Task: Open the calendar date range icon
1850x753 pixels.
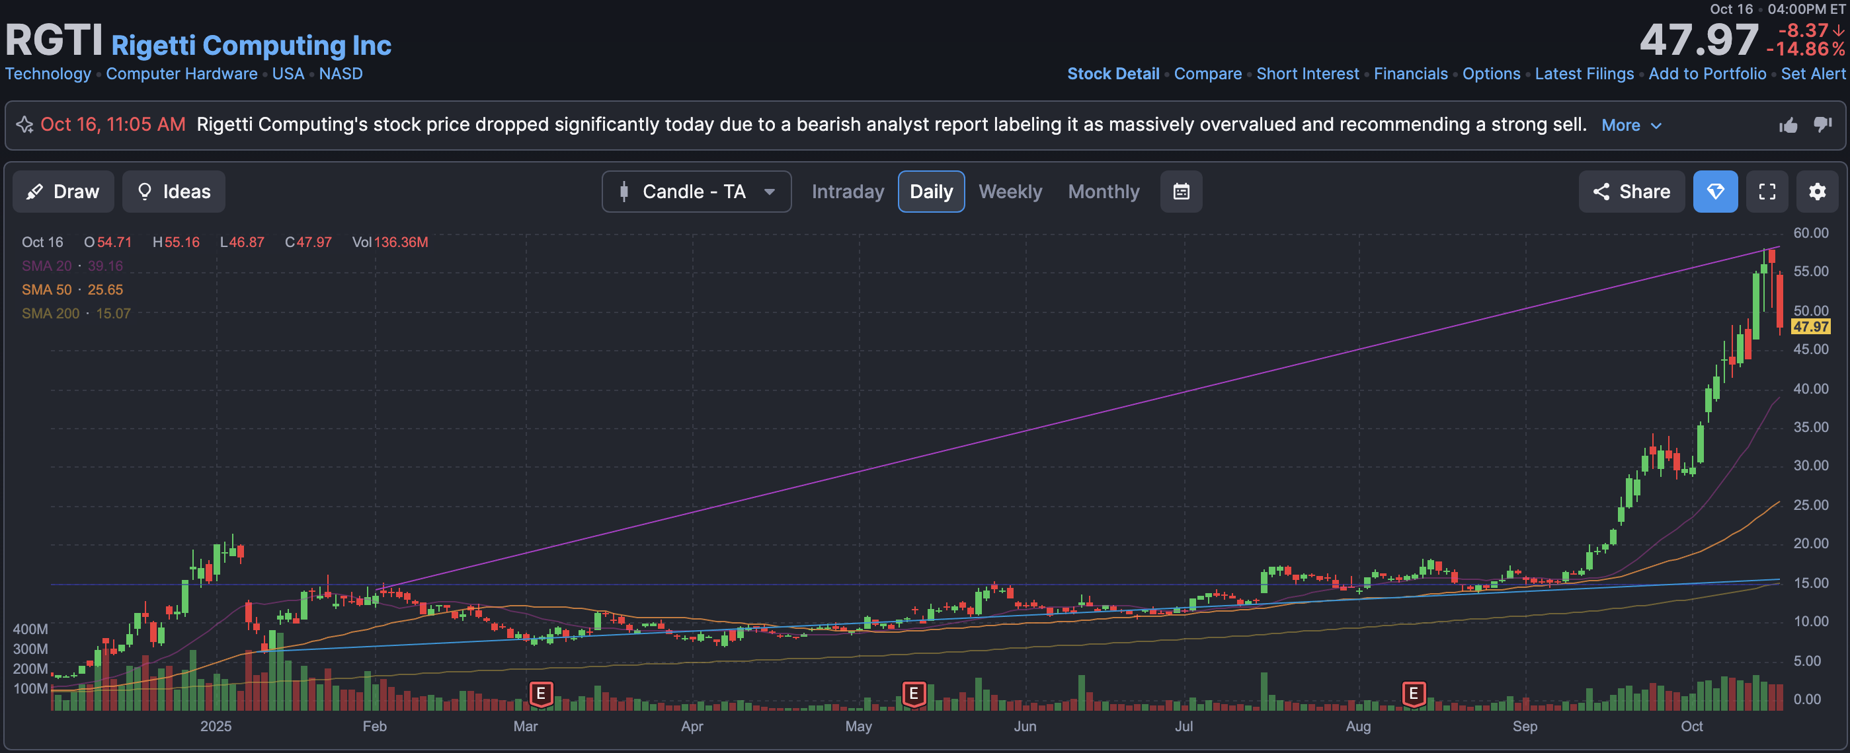Action: pos(1181,192)
